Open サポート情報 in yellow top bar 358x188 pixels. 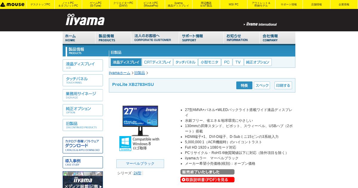click(289, 4)
